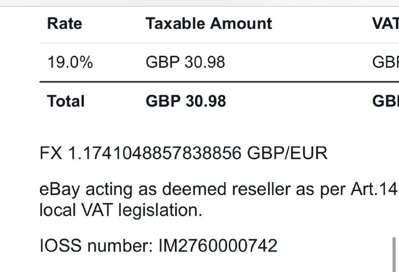Click the partially visible VAT column header
Viewport: 399px width, 272px height.
(386, 23)
